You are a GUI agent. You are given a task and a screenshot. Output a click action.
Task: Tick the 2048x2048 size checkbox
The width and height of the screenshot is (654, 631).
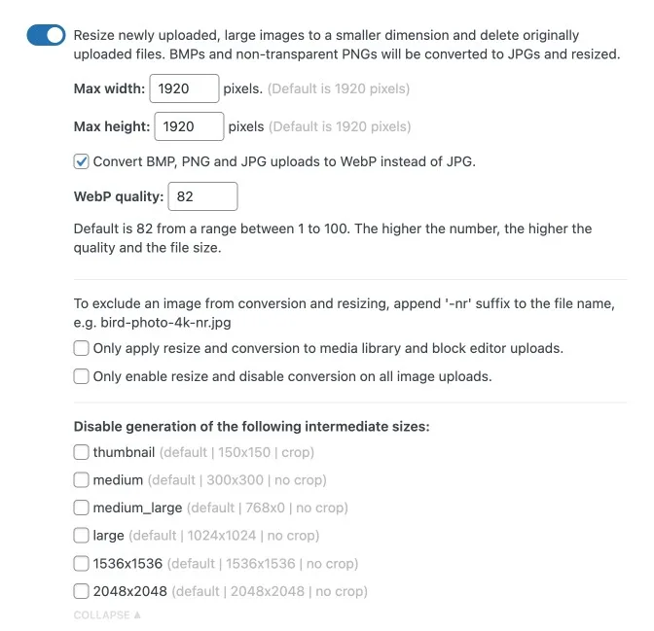pyautogui.click(x=82, y=591)
